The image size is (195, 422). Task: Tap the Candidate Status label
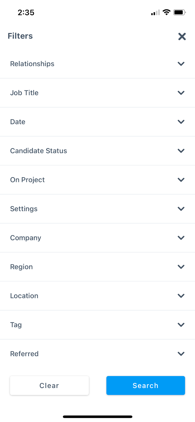pos(39,151)
